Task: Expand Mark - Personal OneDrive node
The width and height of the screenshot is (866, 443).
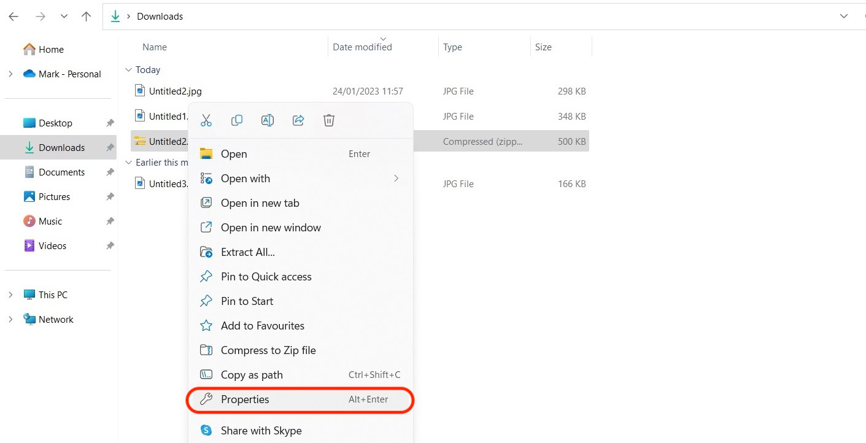Action: (10, 74)
